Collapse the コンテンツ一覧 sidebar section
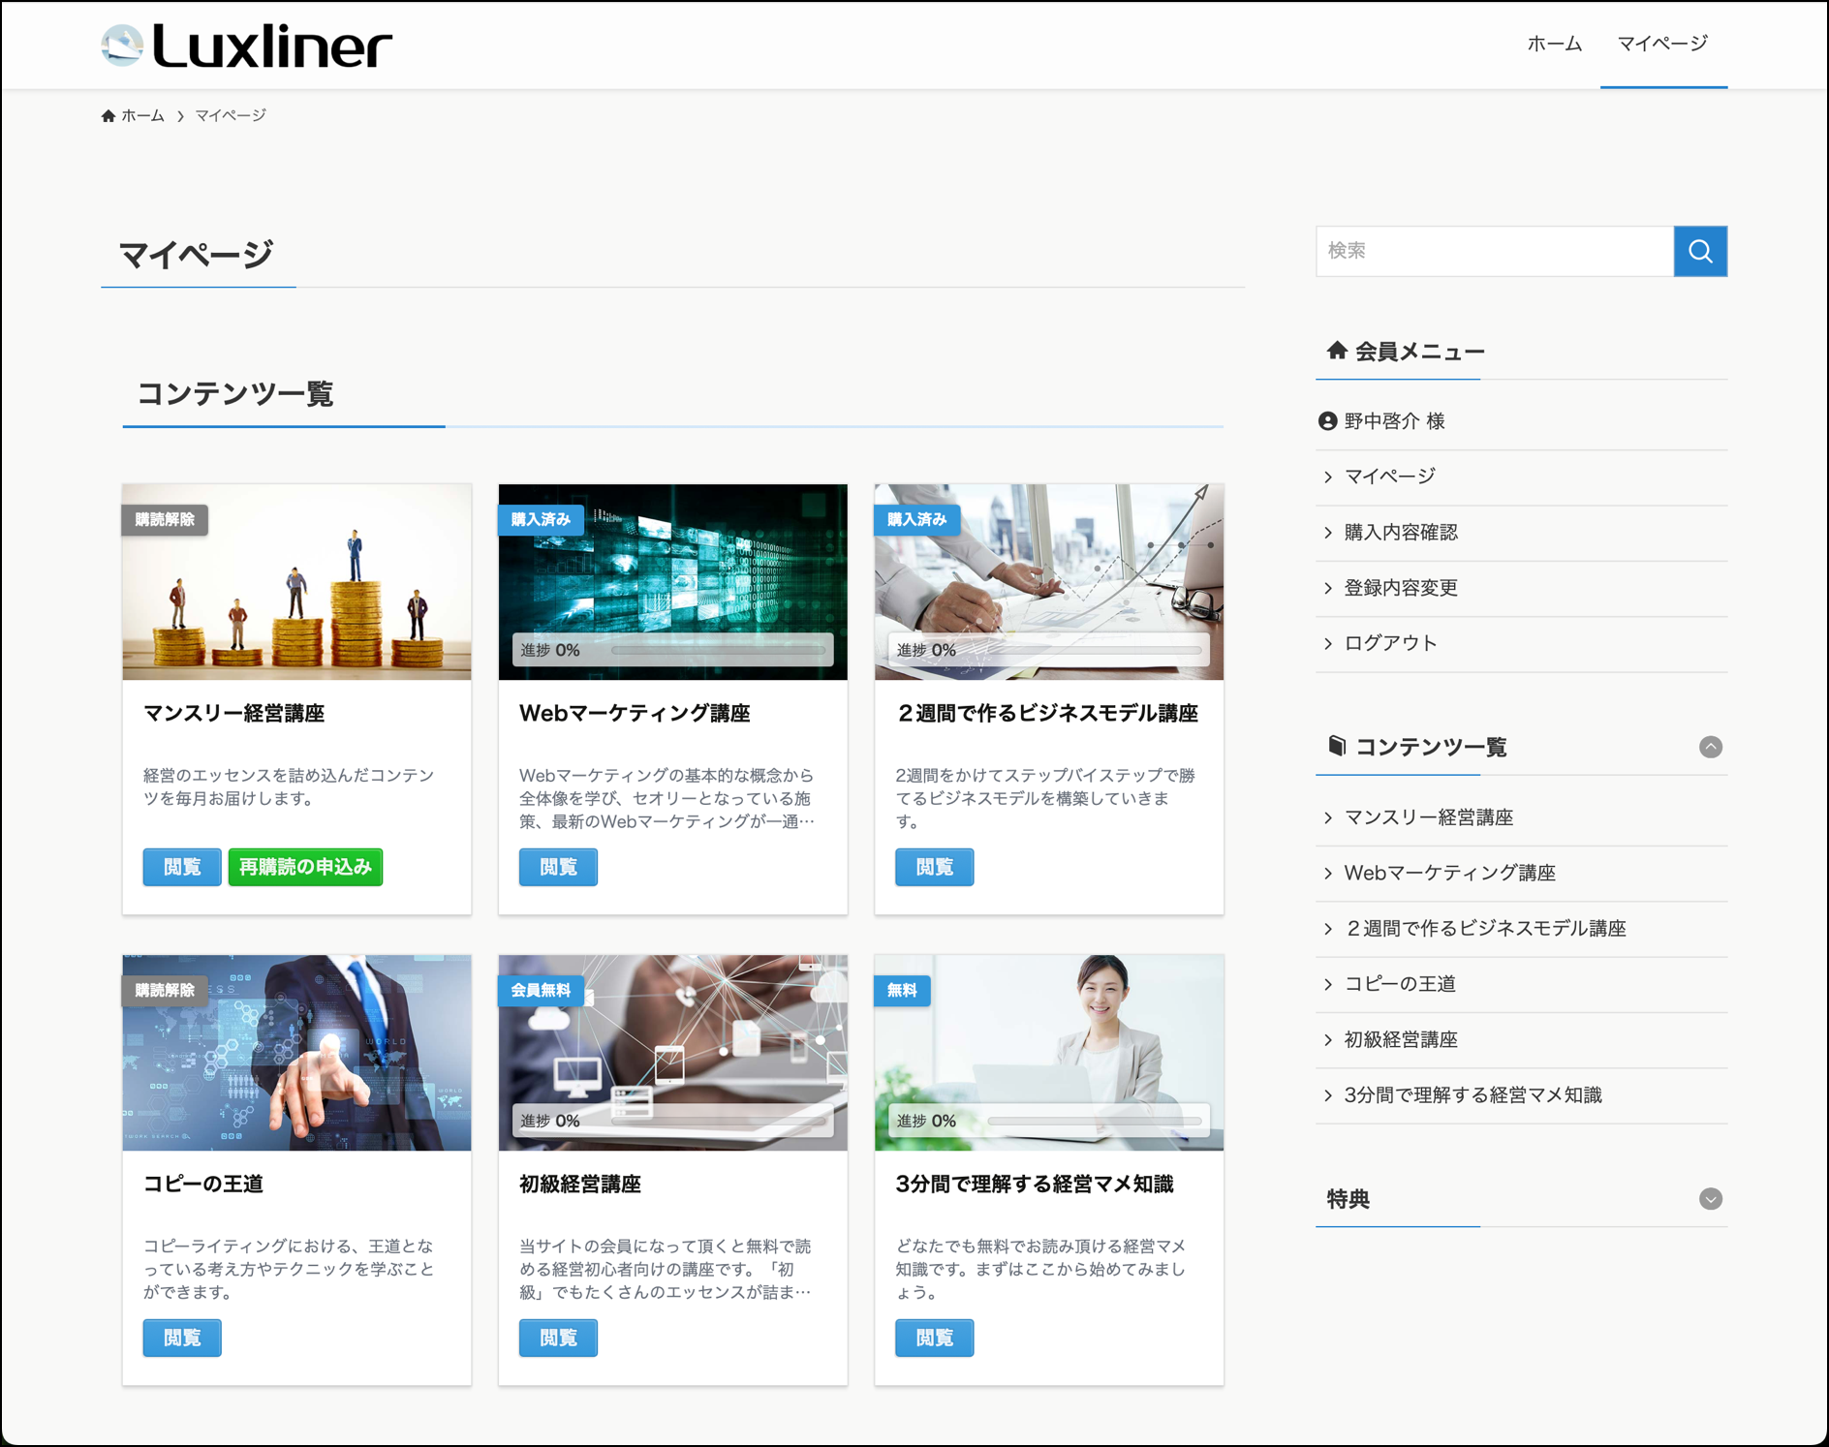 tap(1710, 747)
